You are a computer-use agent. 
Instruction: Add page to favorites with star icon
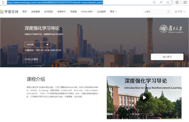(x=168, y=2)
